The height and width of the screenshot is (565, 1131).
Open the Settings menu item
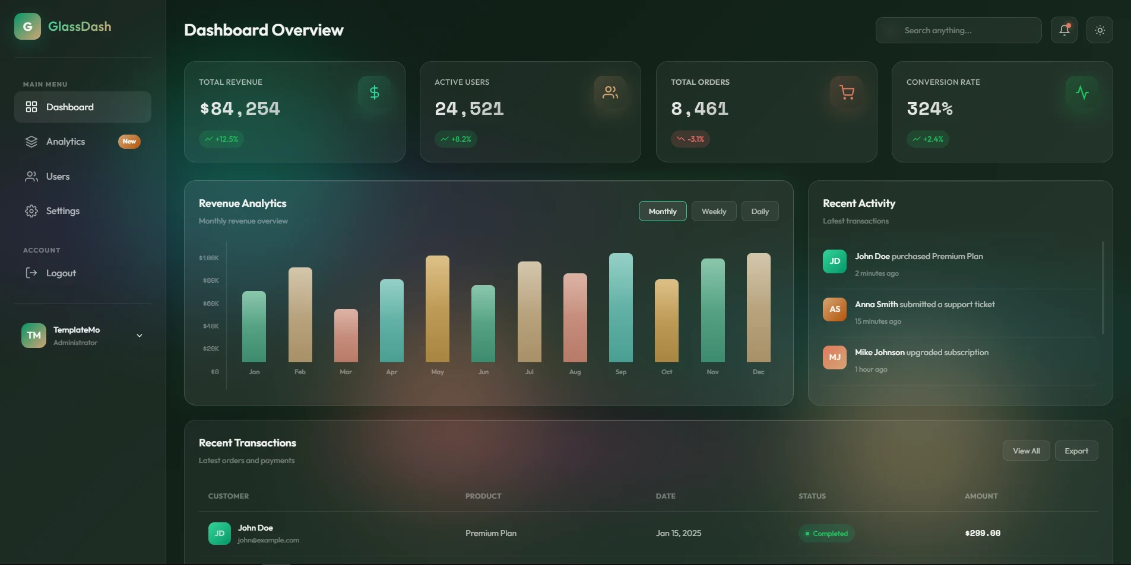(x=83, y=211)
